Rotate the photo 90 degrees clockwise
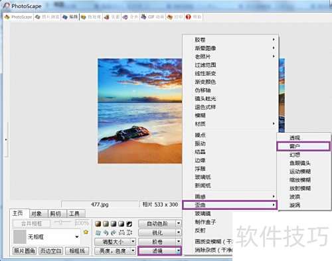332x261 pixels. [x=114, y=232]
